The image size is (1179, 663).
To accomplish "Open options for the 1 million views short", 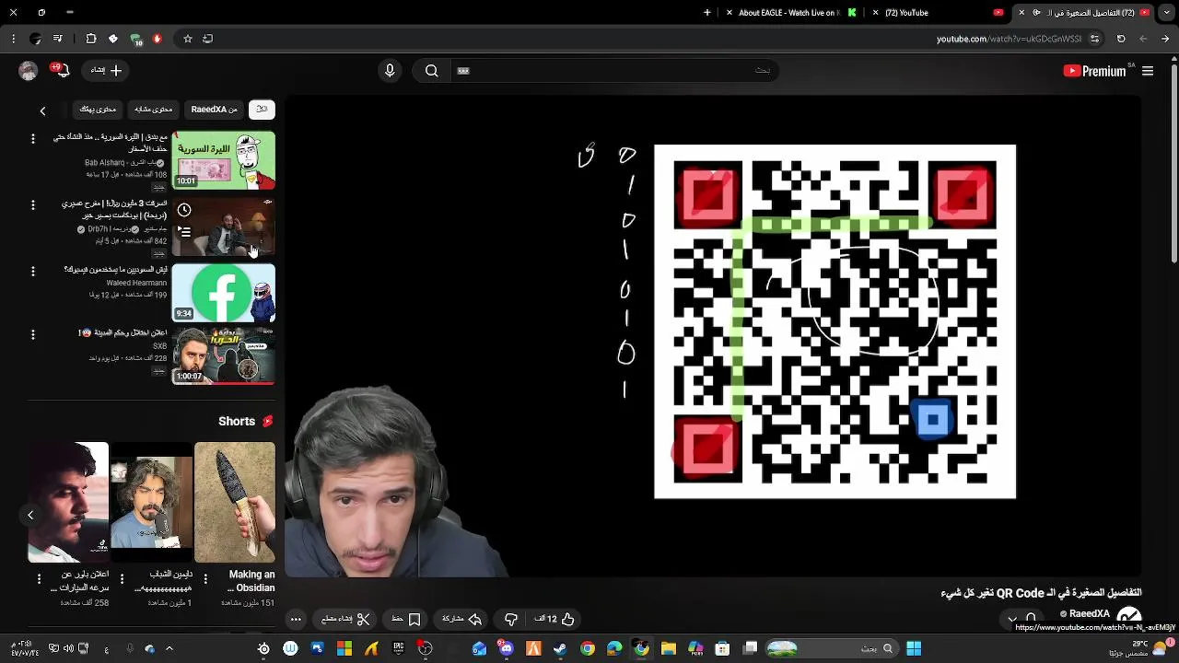I will click(x=122, y=579).
